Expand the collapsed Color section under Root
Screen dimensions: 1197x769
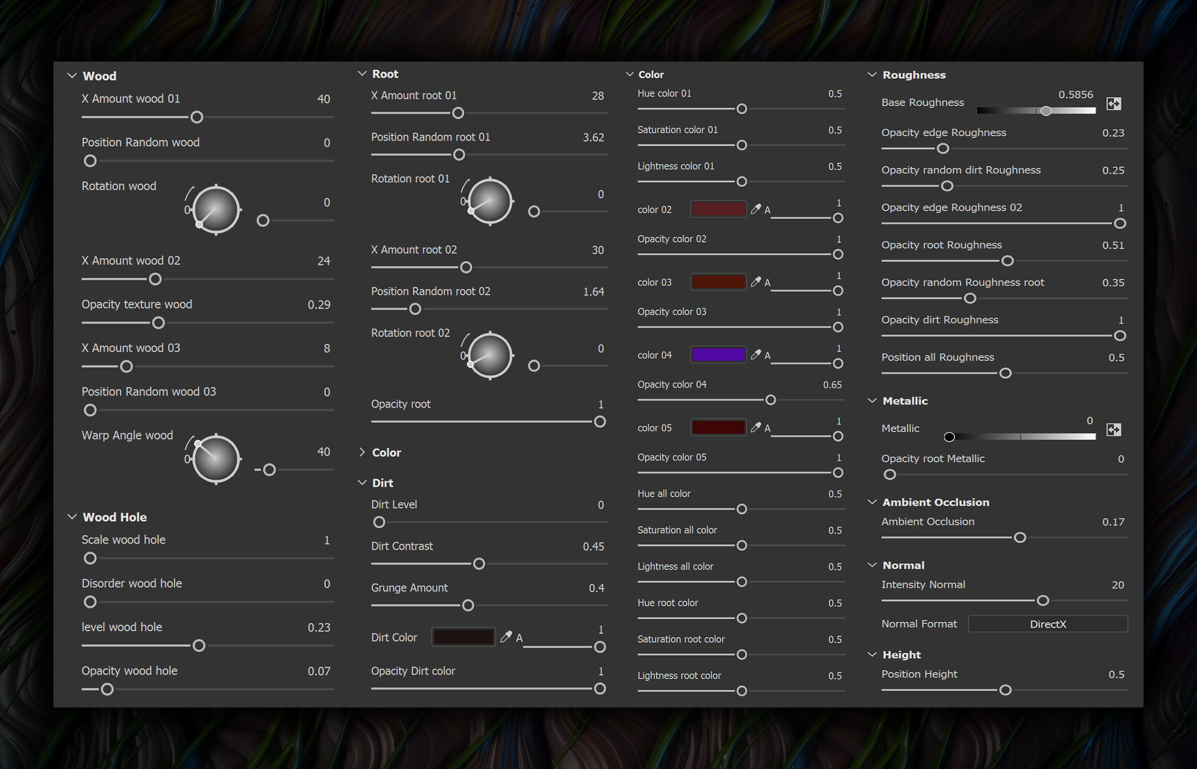[x=362, y=452]
